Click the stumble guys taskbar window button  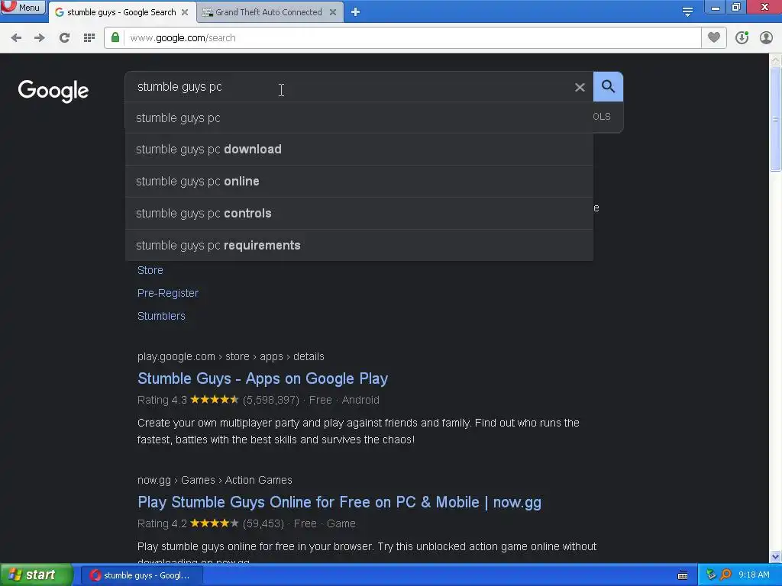point(141,575)
